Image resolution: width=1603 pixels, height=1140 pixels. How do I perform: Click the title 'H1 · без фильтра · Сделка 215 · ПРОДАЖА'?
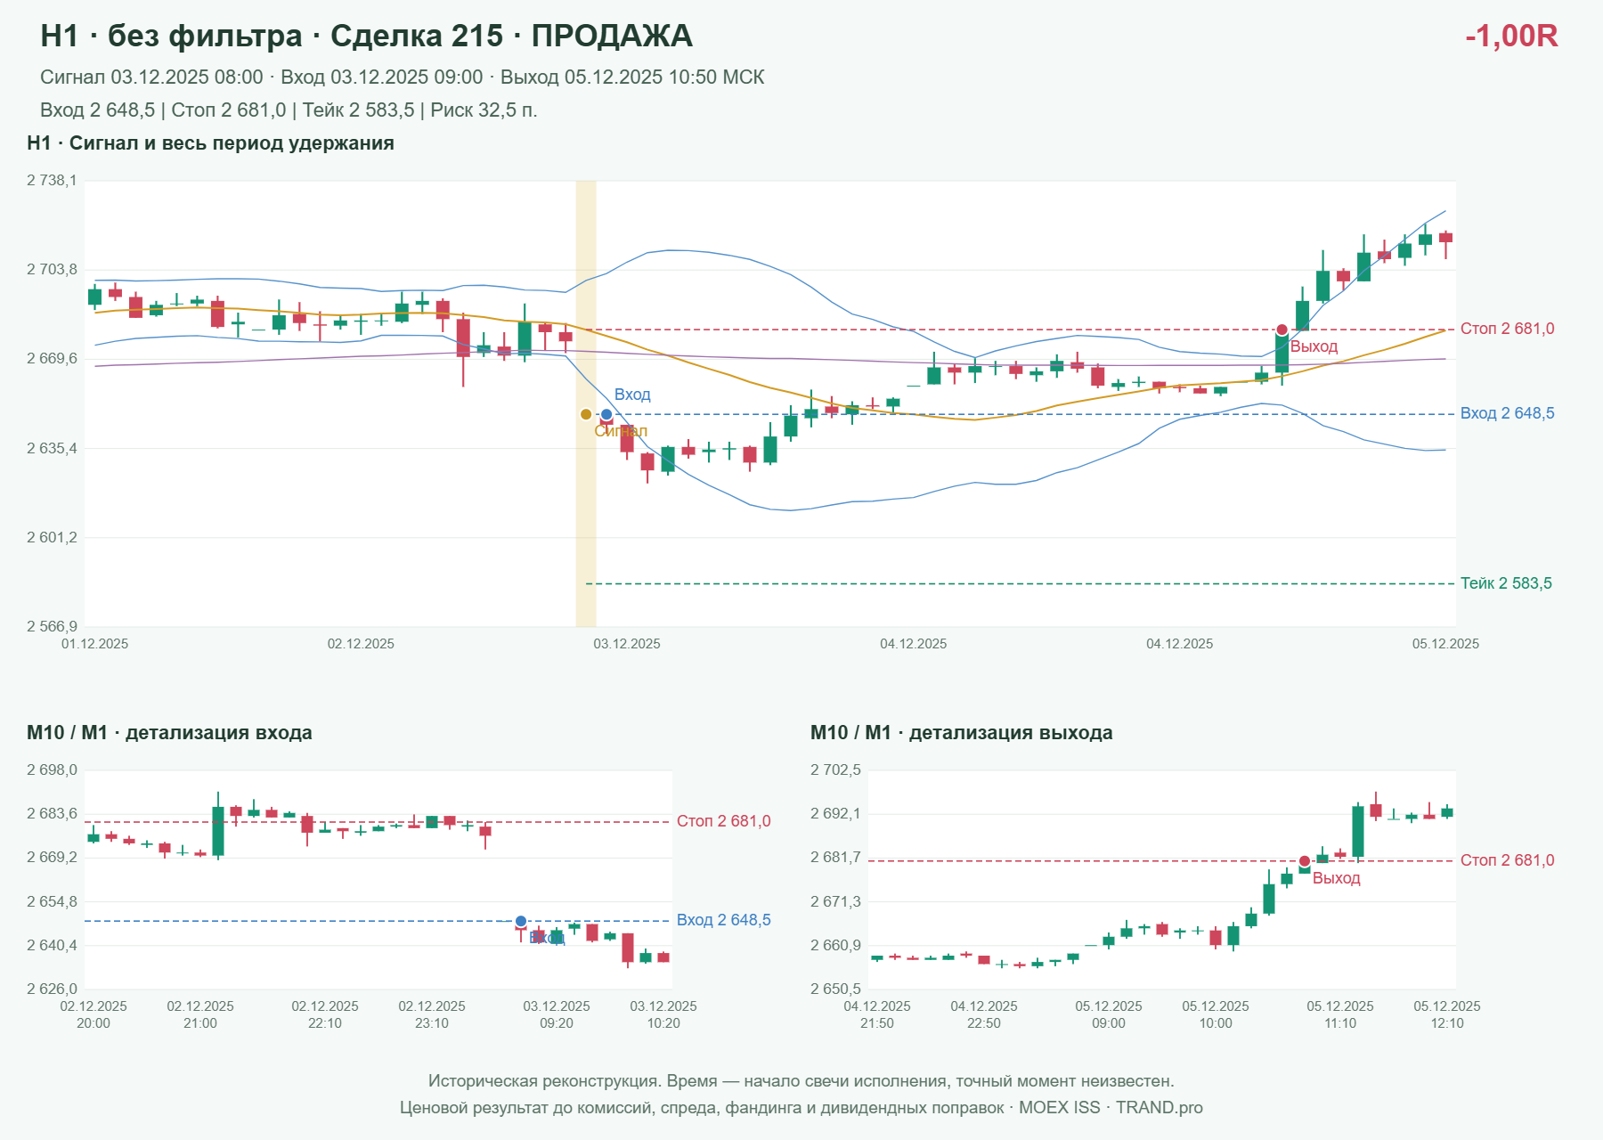coord(366,36)
